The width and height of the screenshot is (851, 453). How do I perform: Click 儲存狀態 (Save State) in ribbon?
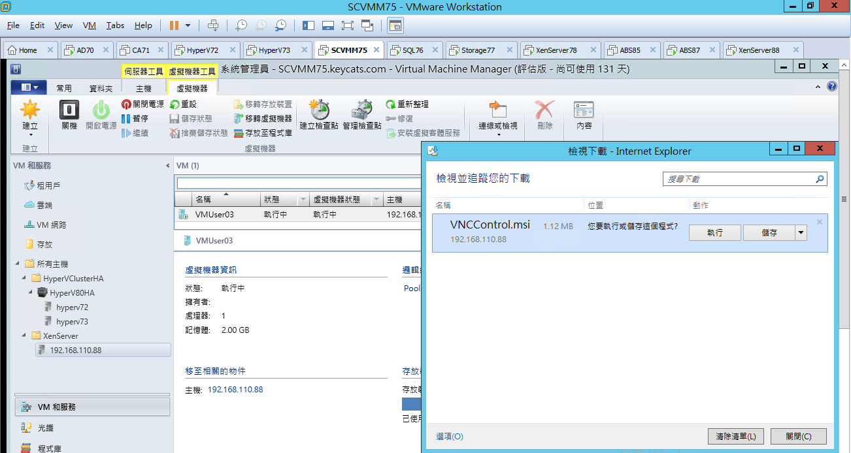click(192, 119)
